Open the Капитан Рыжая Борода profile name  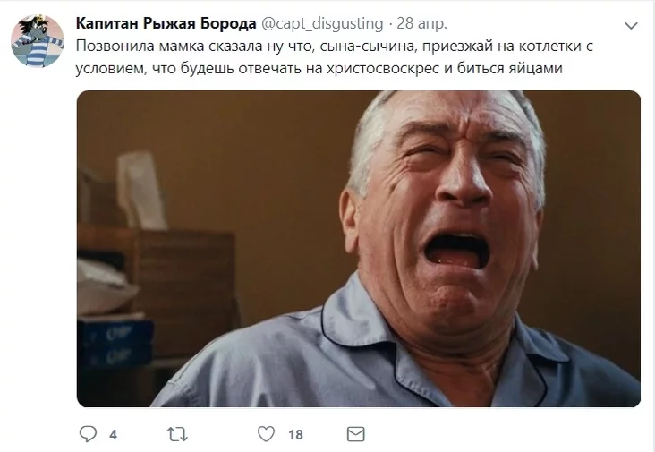click(166, 23)
